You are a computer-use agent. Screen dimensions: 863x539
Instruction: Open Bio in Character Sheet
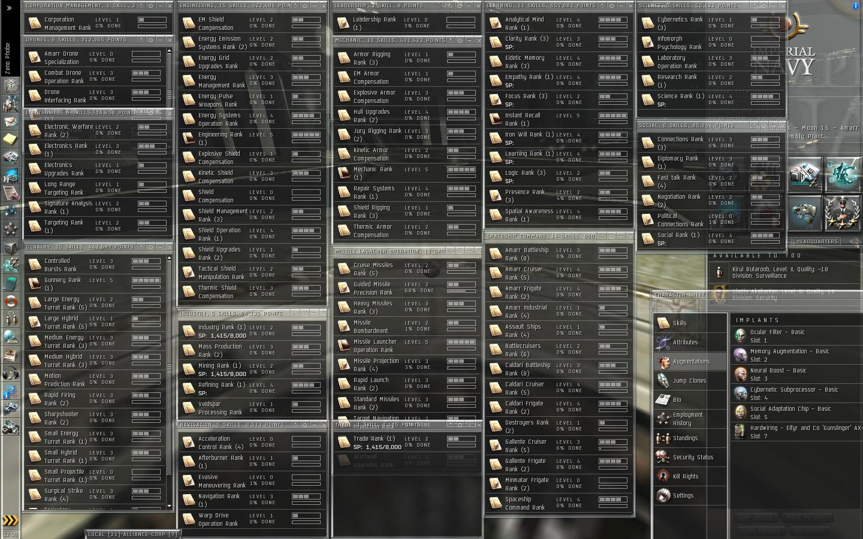[690, 399]
